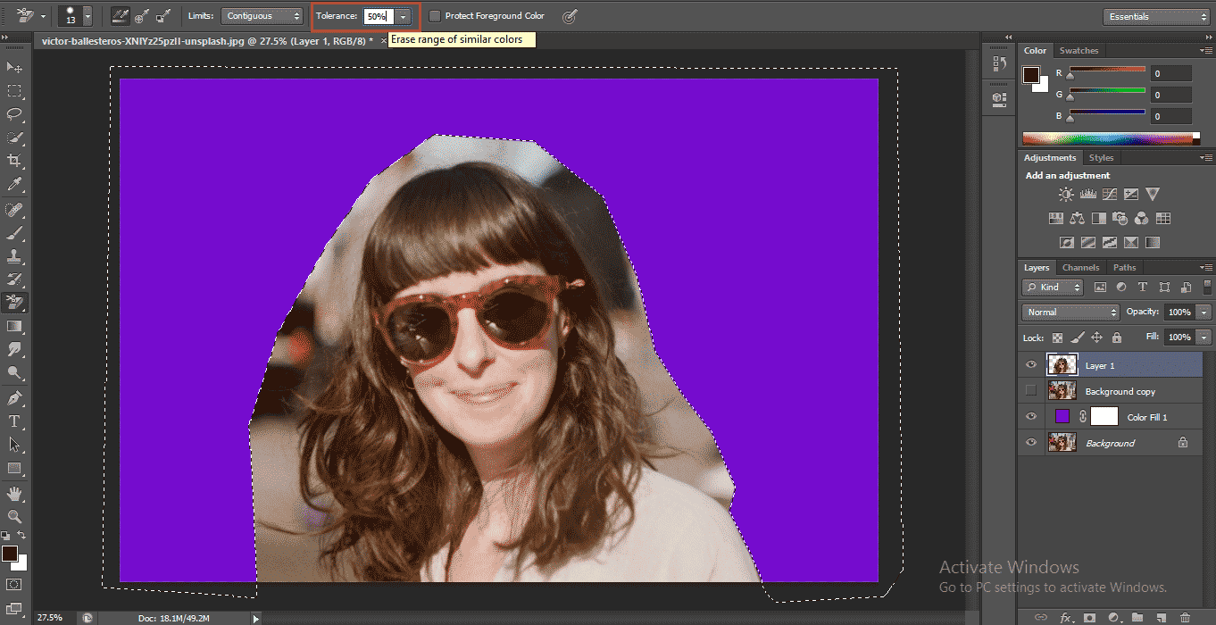Click the foreground color swatch in toolbar
1216x625 pixels.
[x=9, y=554]
